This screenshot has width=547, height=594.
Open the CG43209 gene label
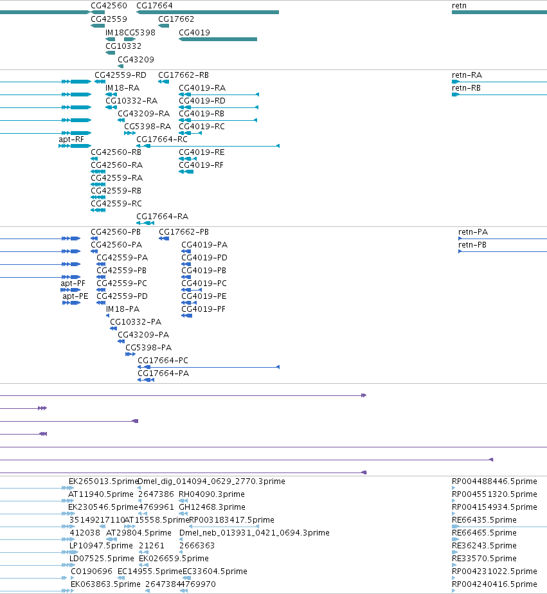[136, 60]
